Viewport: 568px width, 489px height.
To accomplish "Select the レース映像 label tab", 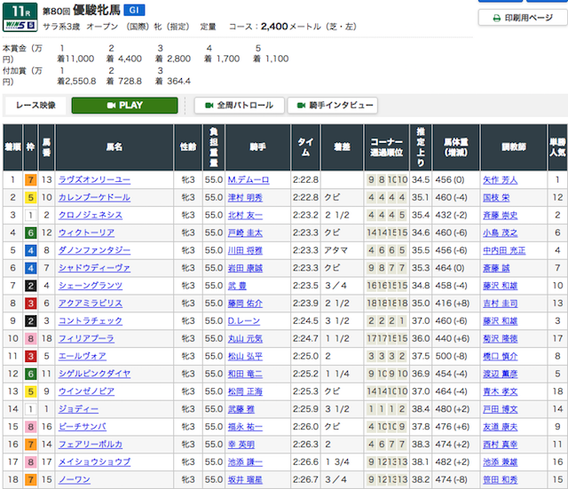I will (x=35, y=106).
